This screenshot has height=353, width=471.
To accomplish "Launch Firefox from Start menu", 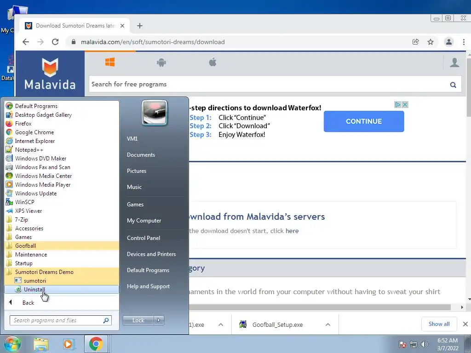I will (x=62, y=123).
